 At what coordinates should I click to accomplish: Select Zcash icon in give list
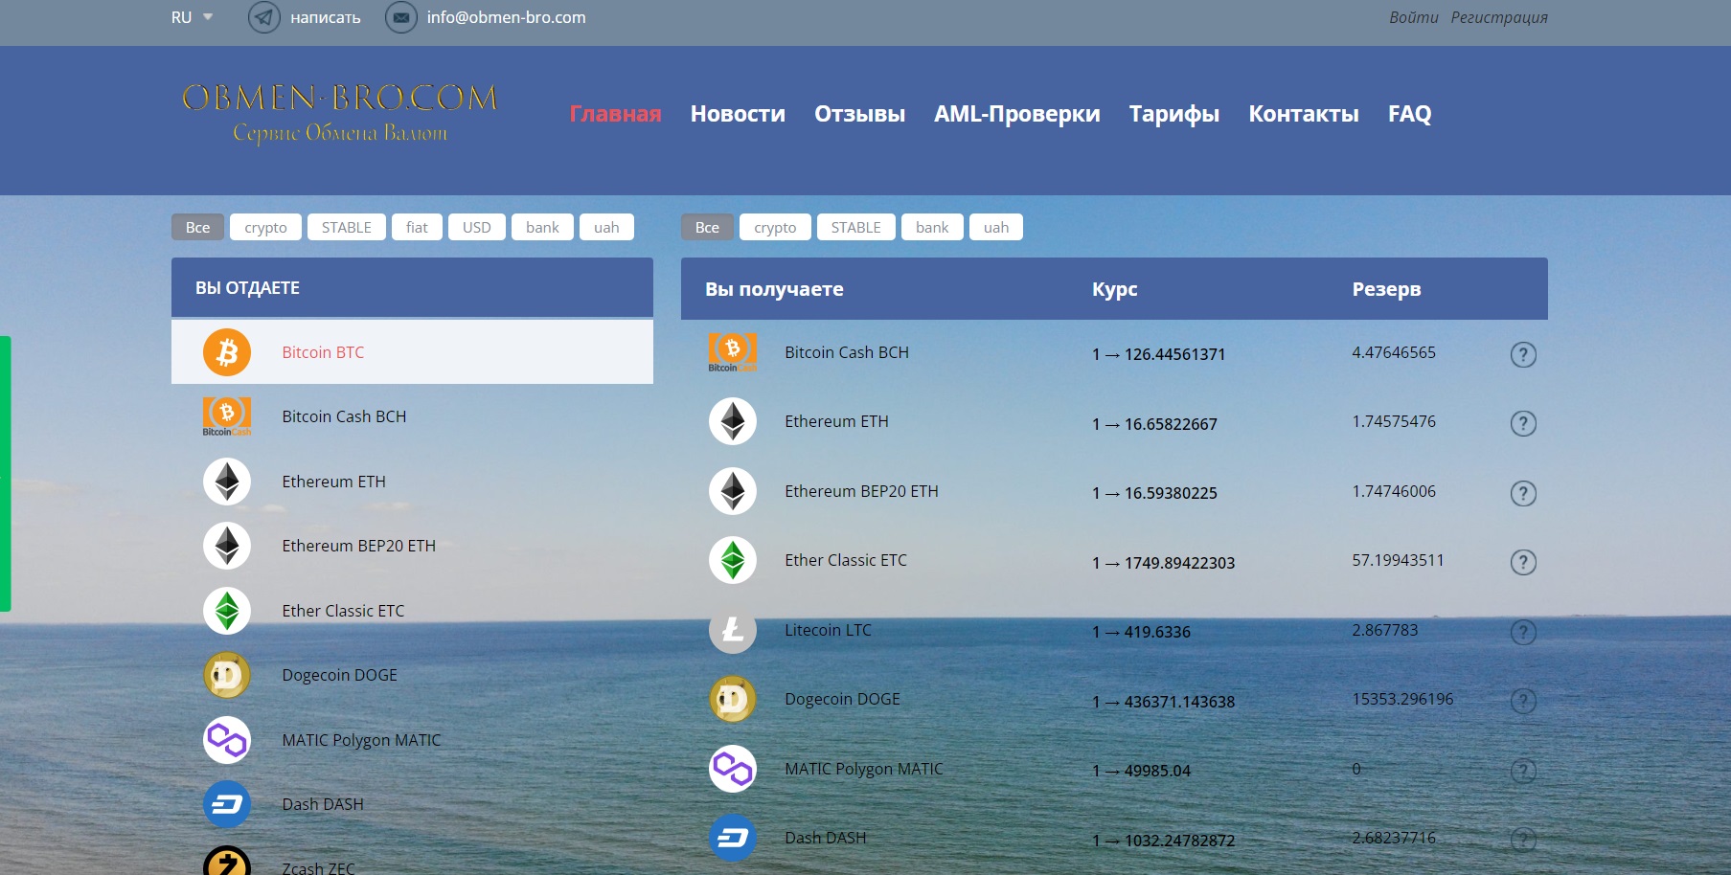click(227, 862)
